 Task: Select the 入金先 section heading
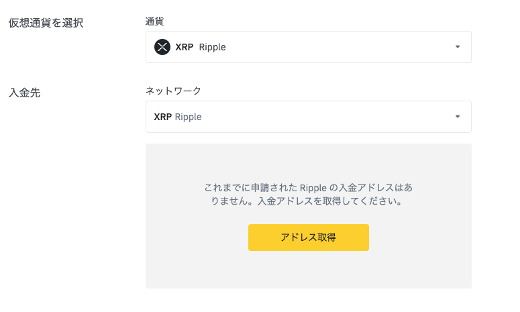click(x=25, y=93)
